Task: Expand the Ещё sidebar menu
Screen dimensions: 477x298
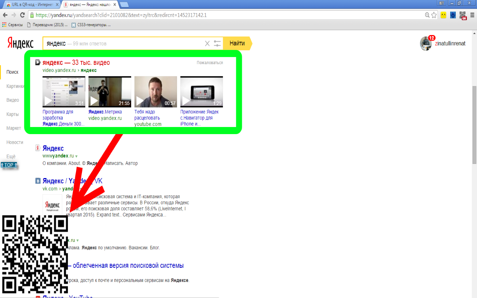Action: coord(11,157)
